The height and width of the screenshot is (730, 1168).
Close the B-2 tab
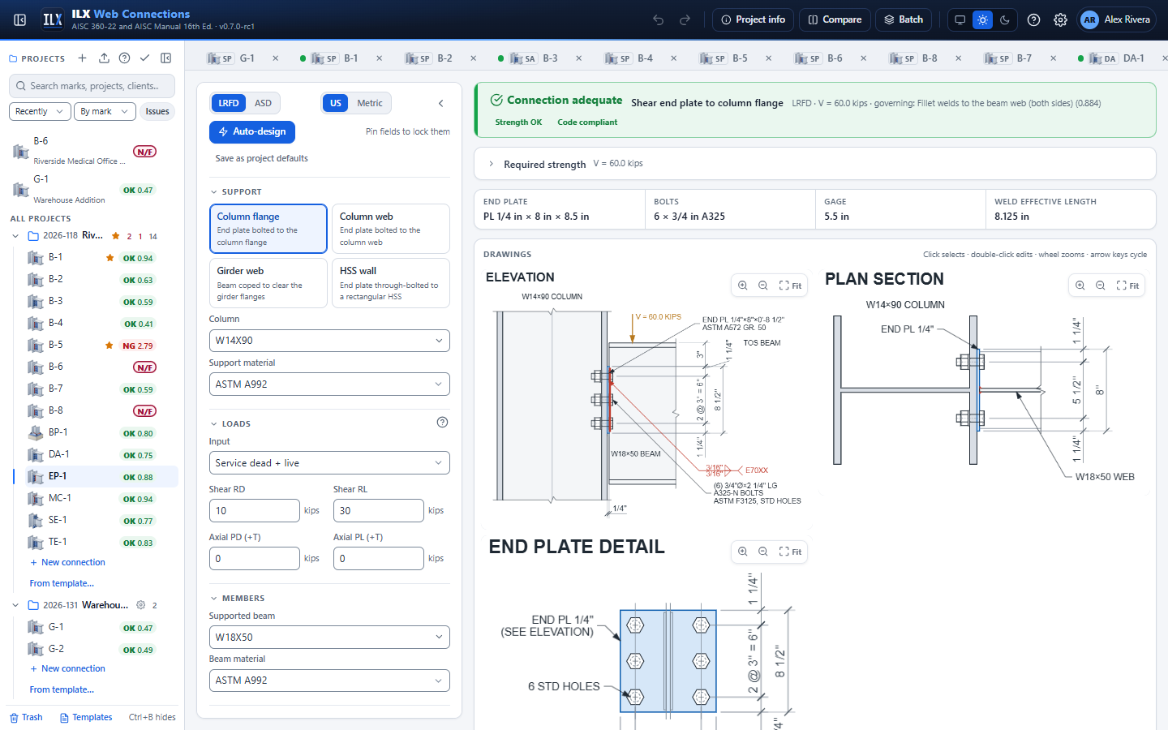(x=473, y=58)
